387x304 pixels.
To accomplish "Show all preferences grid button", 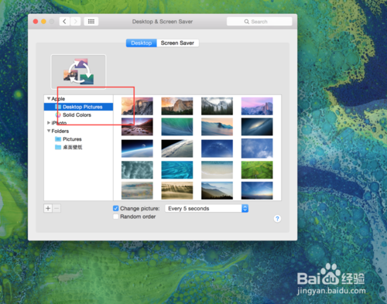I will [x=91, y=22].
